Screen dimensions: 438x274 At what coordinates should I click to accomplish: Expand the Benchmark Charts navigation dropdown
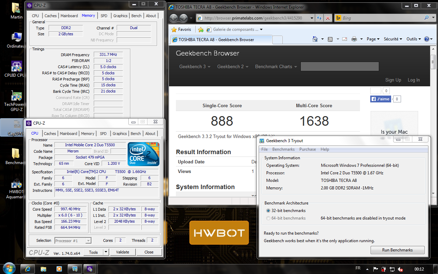[x=276, y=66]
